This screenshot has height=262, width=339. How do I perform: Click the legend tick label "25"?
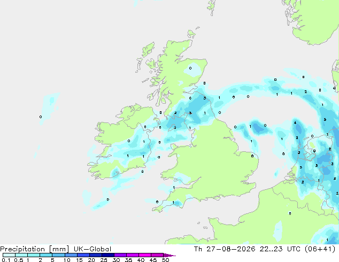tap(104, 260)
